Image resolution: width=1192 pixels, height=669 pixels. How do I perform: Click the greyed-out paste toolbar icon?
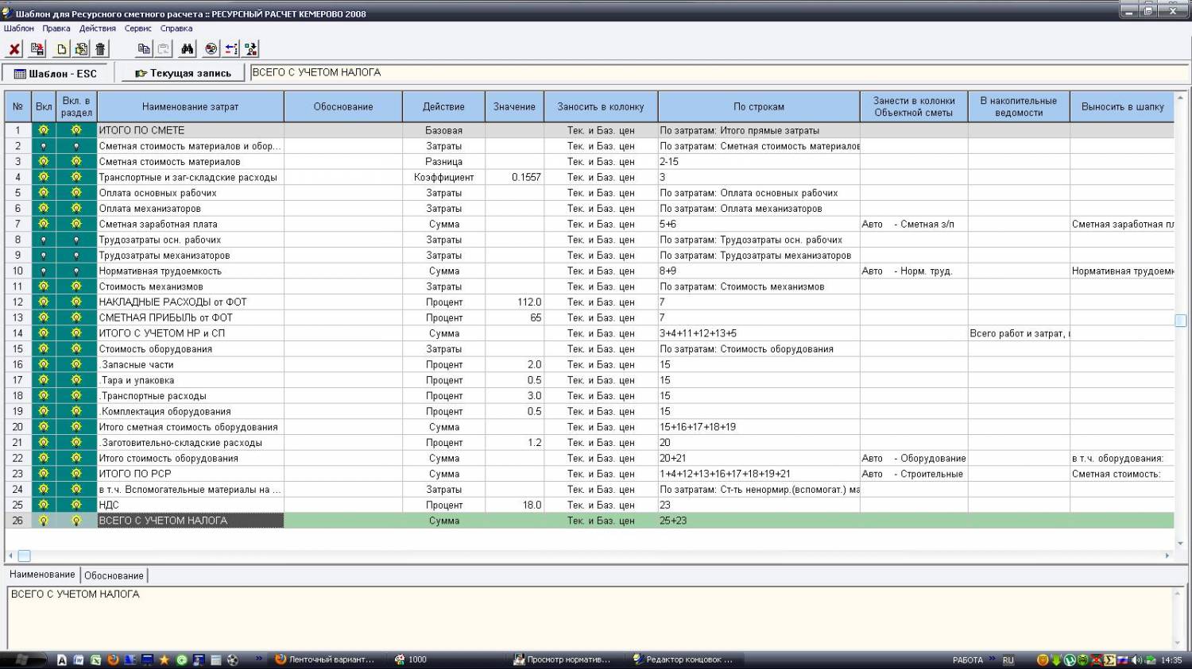coord(163,49)
